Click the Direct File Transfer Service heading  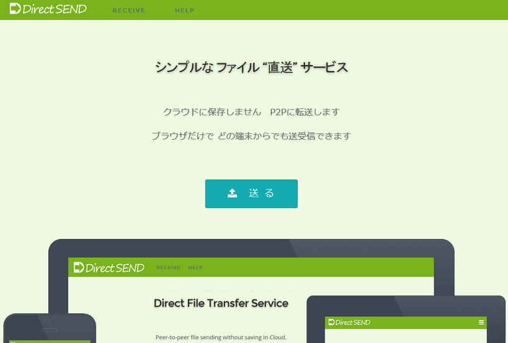[221, 303]
